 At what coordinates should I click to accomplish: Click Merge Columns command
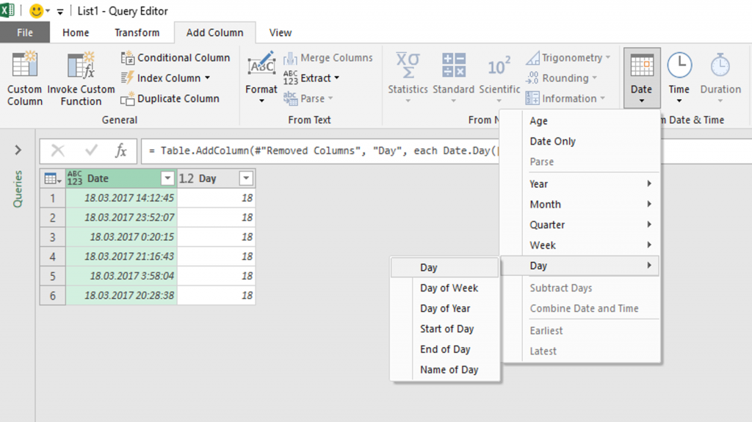[x=328, y=57]
